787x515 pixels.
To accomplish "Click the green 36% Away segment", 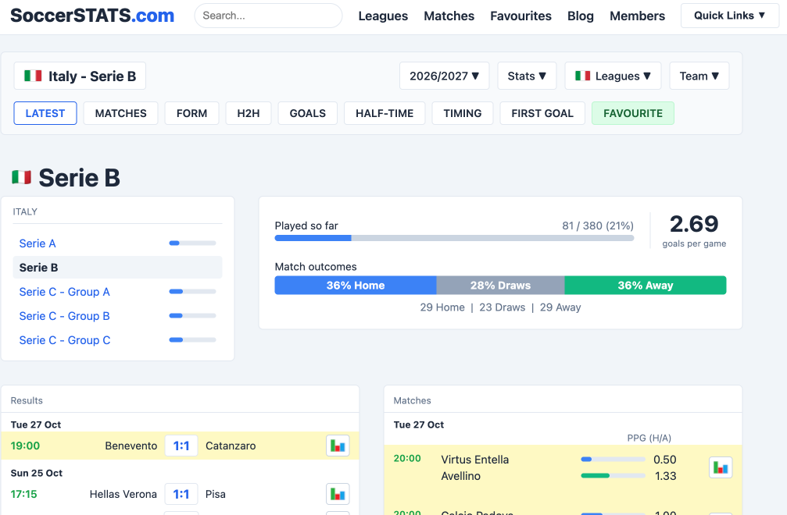I will coord(646,285).
